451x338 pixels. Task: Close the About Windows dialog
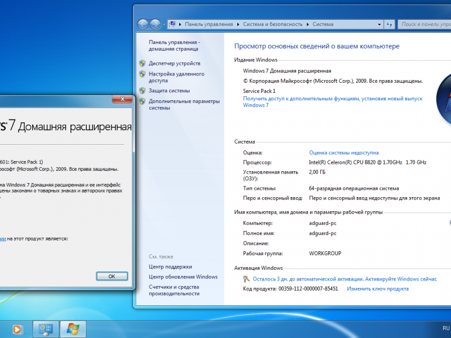(x=122, y=99)
